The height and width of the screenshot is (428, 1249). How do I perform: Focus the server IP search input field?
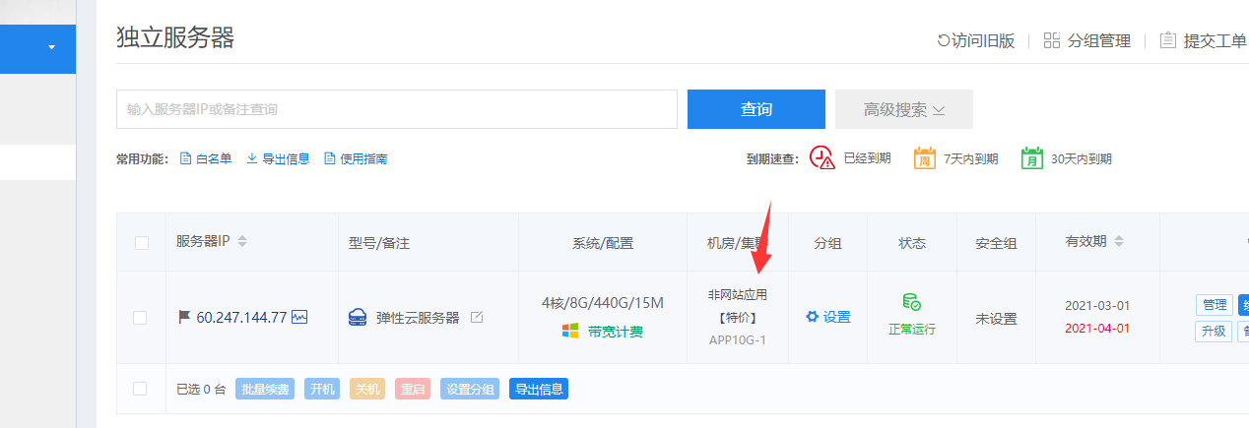click(396, 109)
